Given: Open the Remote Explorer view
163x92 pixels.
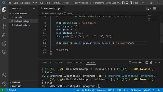Looking at the screenshot, I should 4,52.
